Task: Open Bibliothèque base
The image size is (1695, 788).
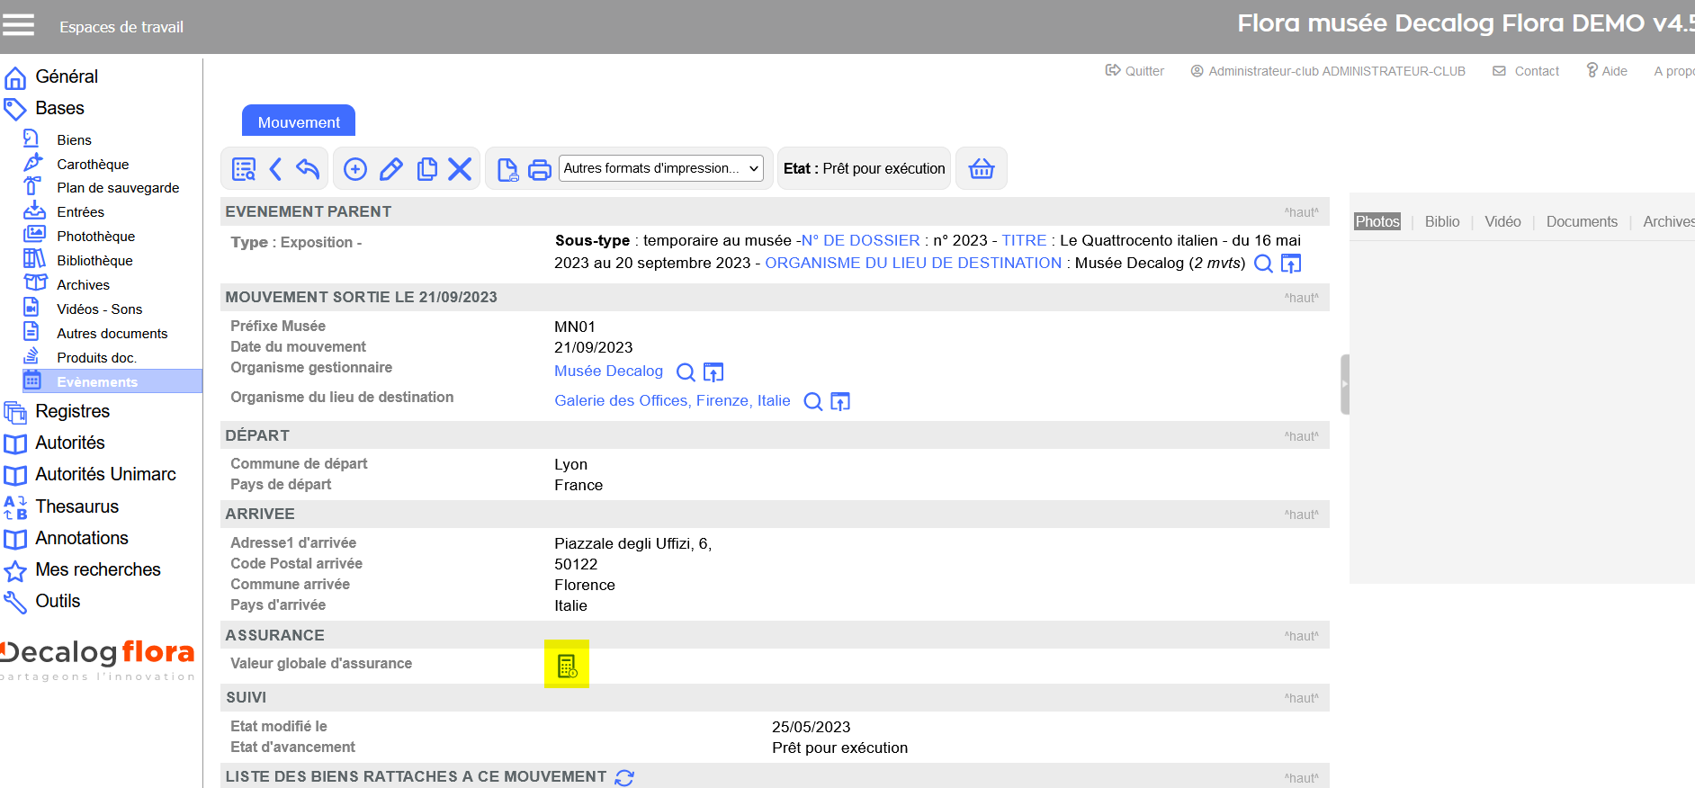Action: coord(94,261)
